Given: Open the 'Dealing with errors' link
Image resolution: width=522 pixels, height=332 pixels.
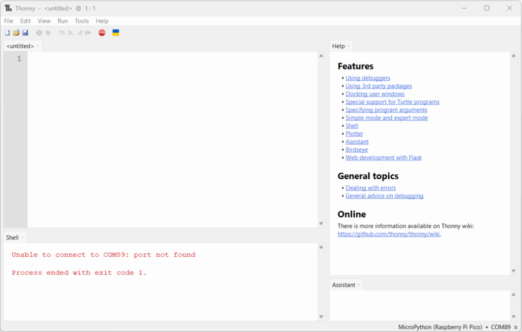Looking at the screenshot, I should [370, 188].
